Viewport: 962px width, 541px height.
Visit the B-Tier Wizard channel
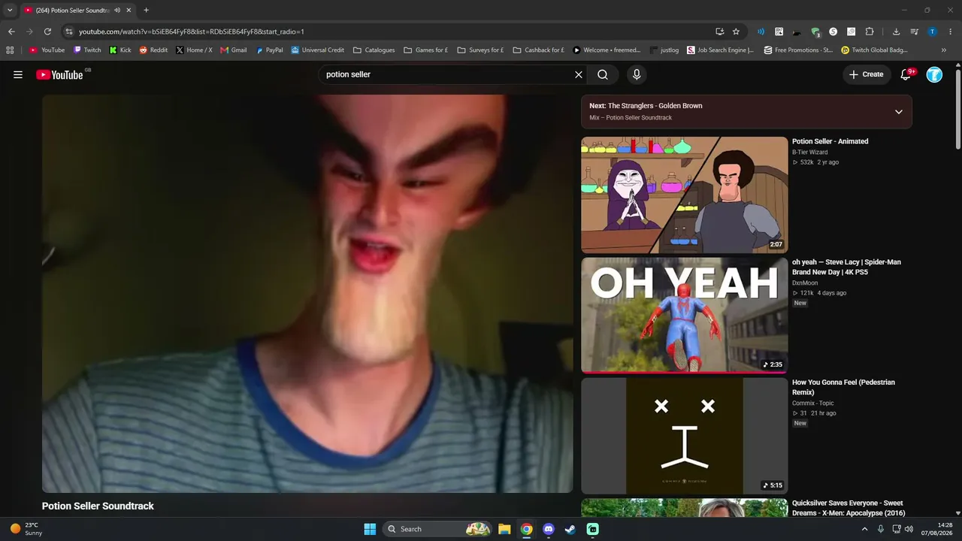click(x=809, y=152)
